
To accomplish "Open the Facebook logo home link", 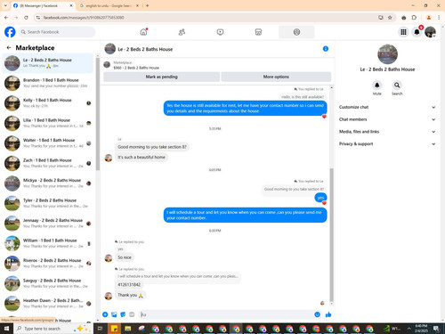I will (x=10, y=32).
